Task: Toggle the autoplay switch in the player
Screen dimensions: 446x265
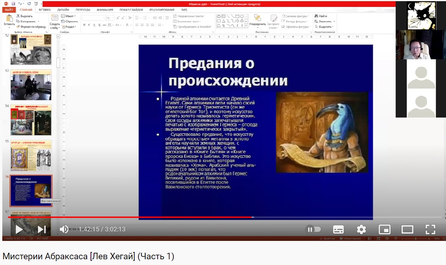Action: [313, 229]
